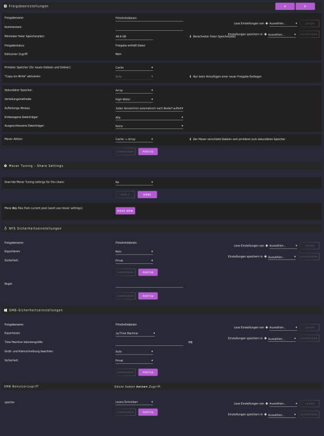
Task: Go to next share with right chevron button
Action: (x=305, y=6)
